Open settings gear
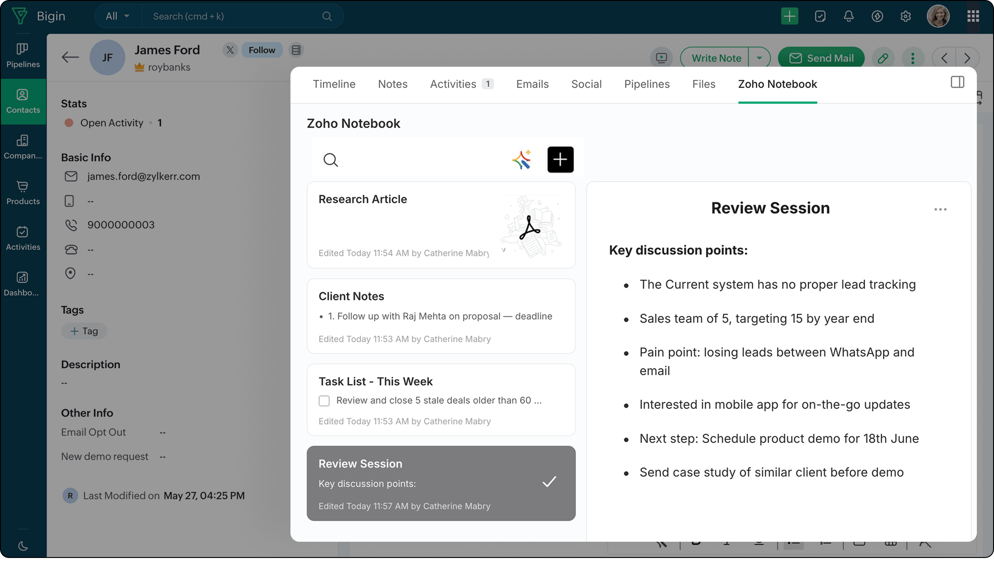 coord(906,16)
